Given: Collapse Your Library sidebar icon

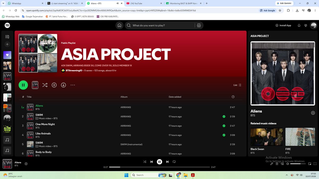Looking at the screenshot, I should pos(7,37).
